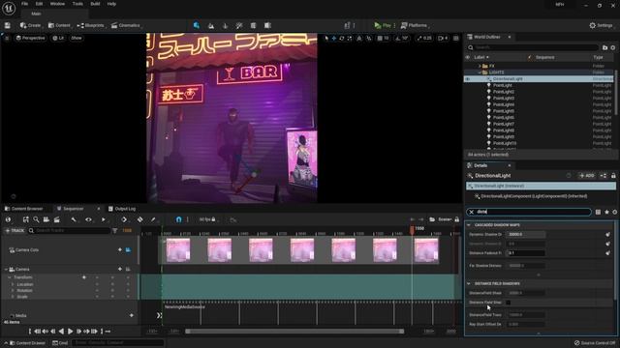Open the Tools menu
Viewport: 620px width, 348px height.
77,4
